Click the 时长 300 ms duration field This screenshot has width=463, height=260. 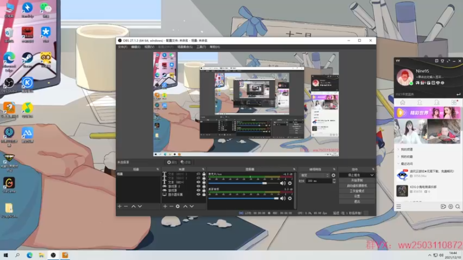pyautogui.click(x=319, y=181)
